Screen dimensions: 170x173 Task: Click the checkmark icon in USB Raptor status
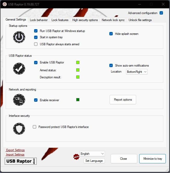pos(19,69)
